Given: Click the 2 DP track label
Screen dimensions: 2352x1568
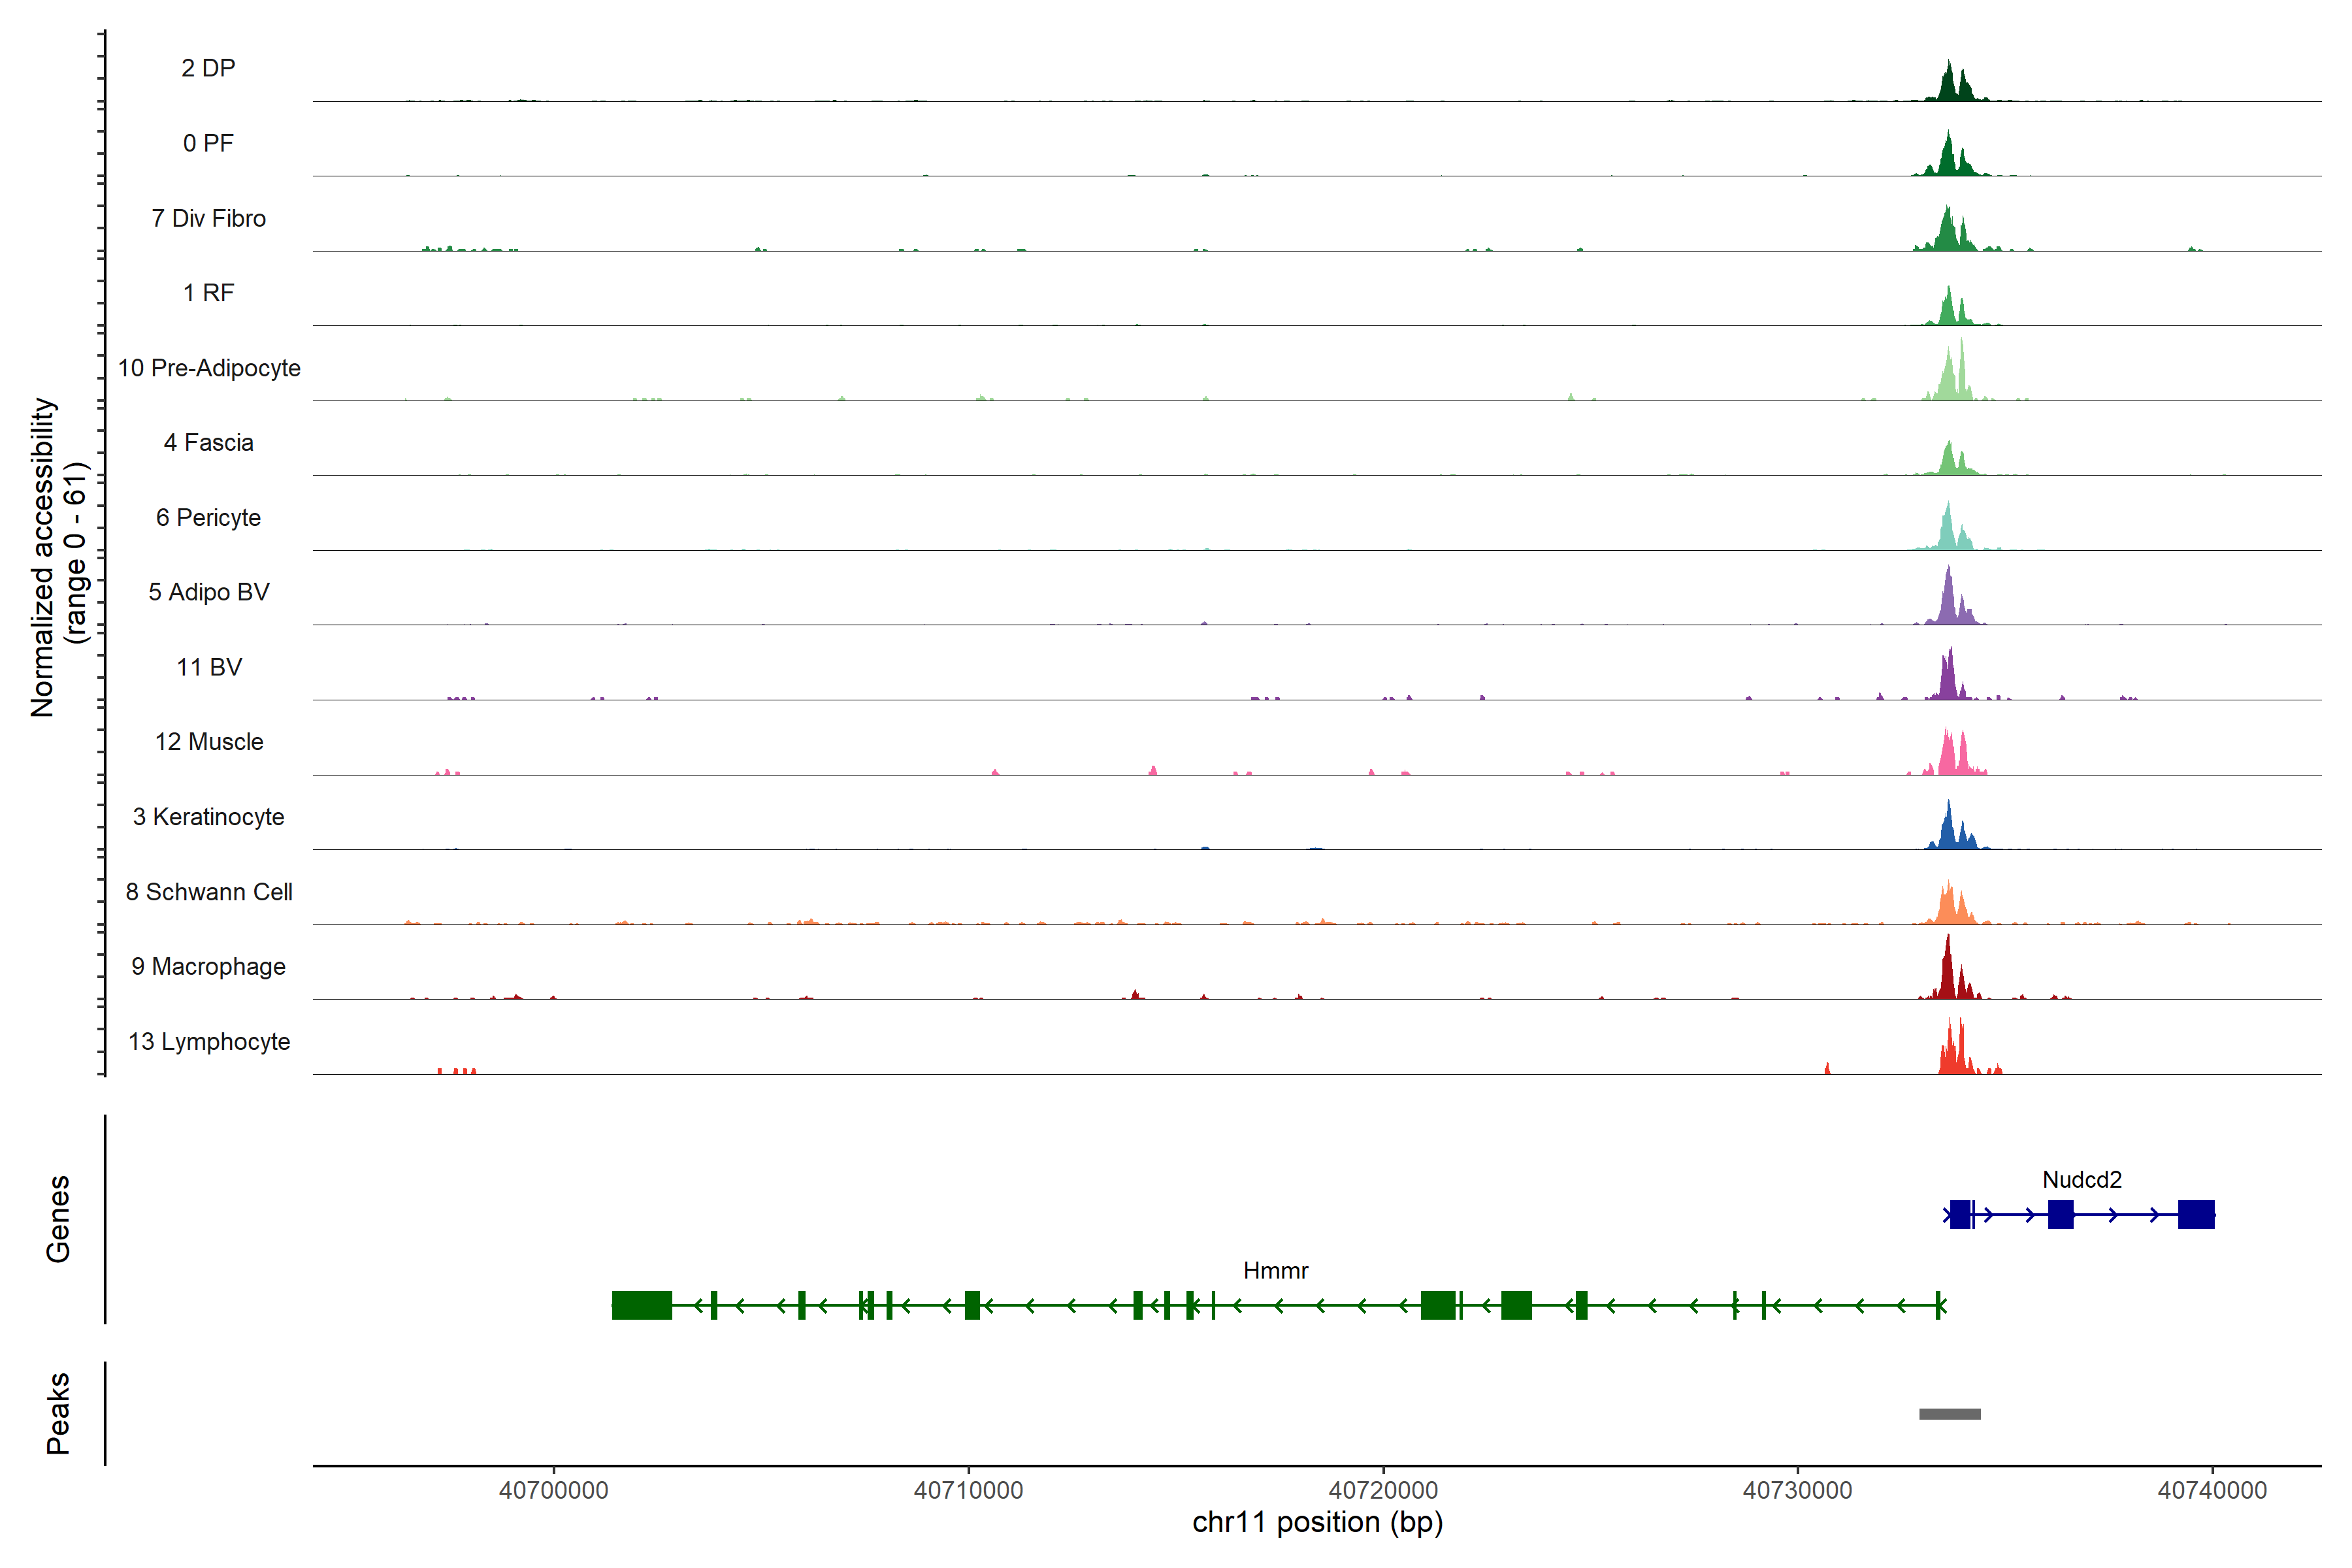Looking at the screenshot, I should click(208, 68).
